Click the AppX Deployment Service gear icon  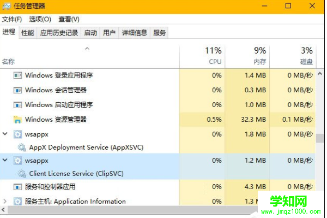click(22, 148)
